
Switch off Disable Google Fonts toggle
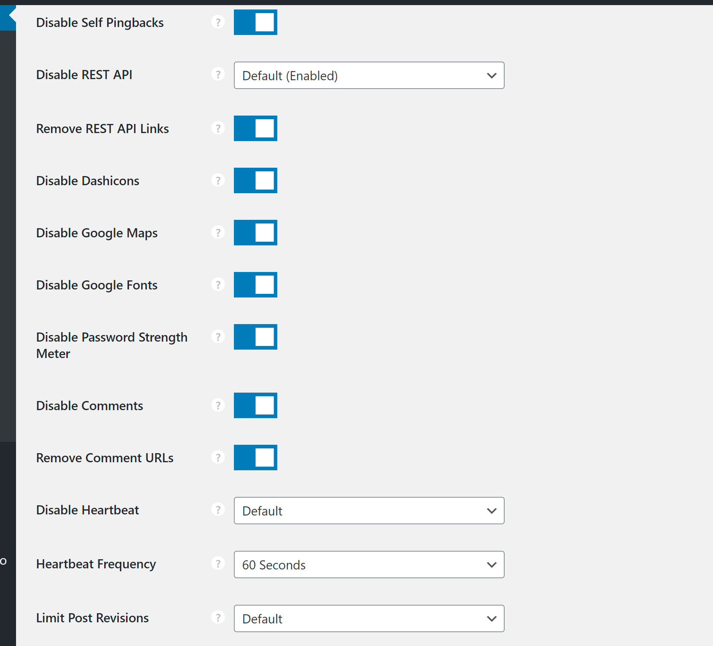pos(255,285)
